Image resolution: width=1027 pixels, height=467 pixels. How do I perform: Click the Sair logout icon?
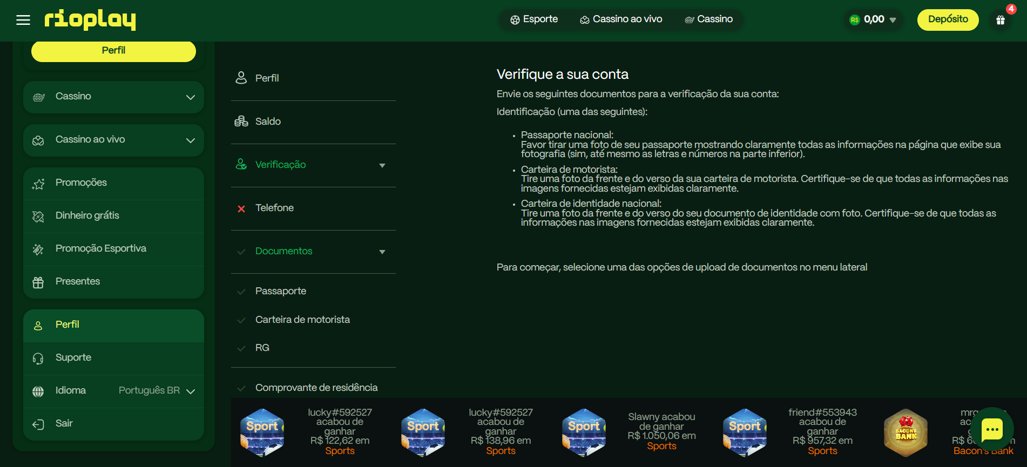pyautogui.click(x=38, y=424)
